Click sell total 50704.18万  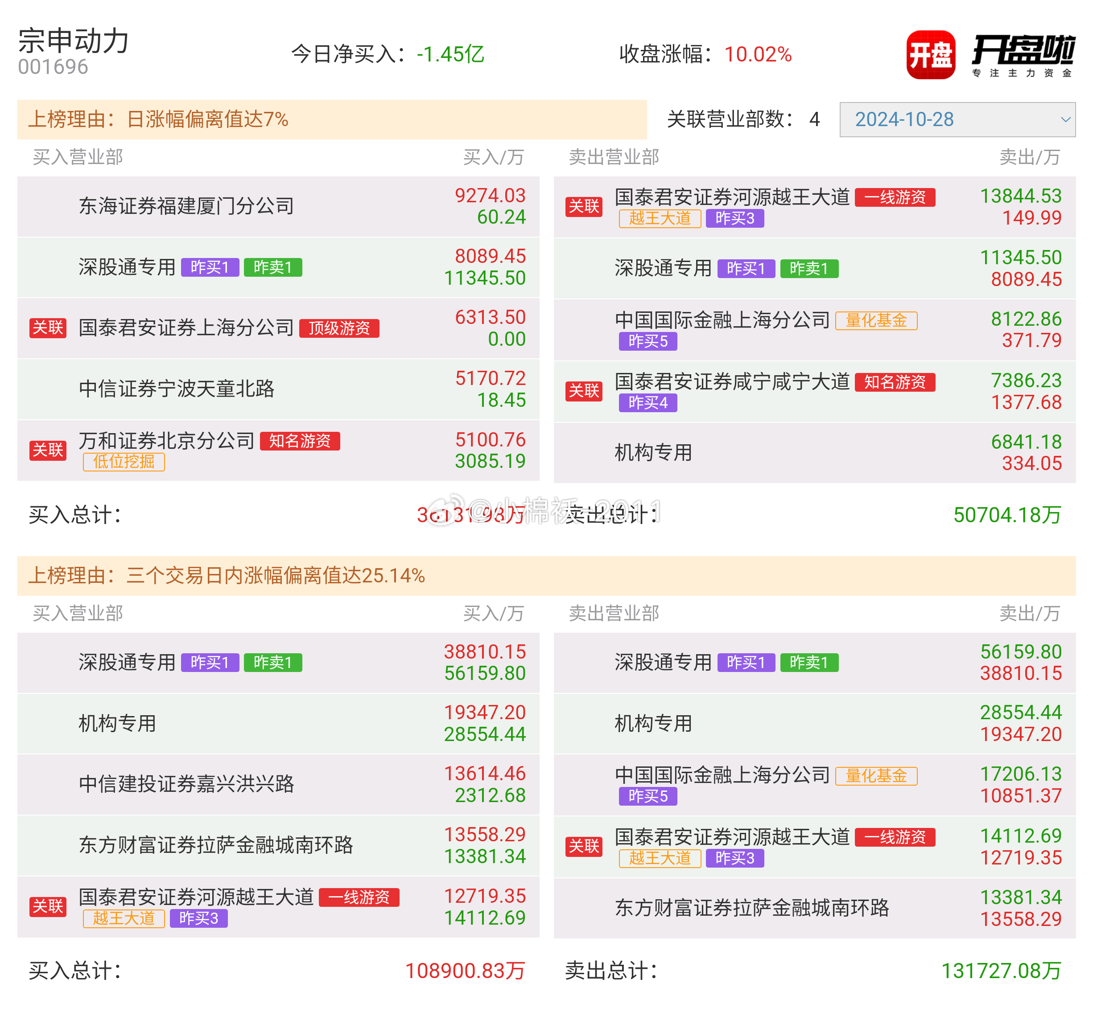point(1006,515)
